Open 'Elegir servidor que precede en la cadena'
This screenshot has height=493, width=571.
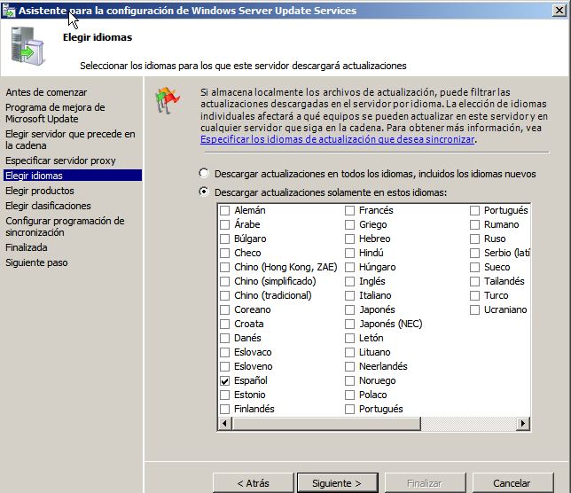tap(70, 140)
